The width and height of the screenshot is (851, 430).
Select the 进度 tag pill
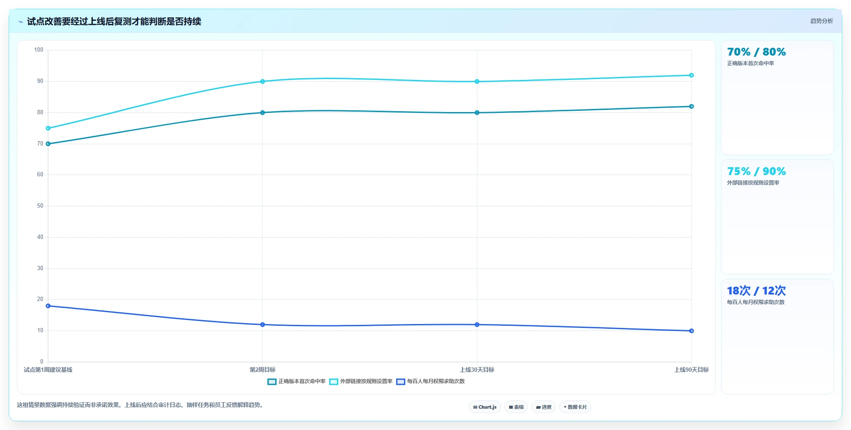coord(544,407)
